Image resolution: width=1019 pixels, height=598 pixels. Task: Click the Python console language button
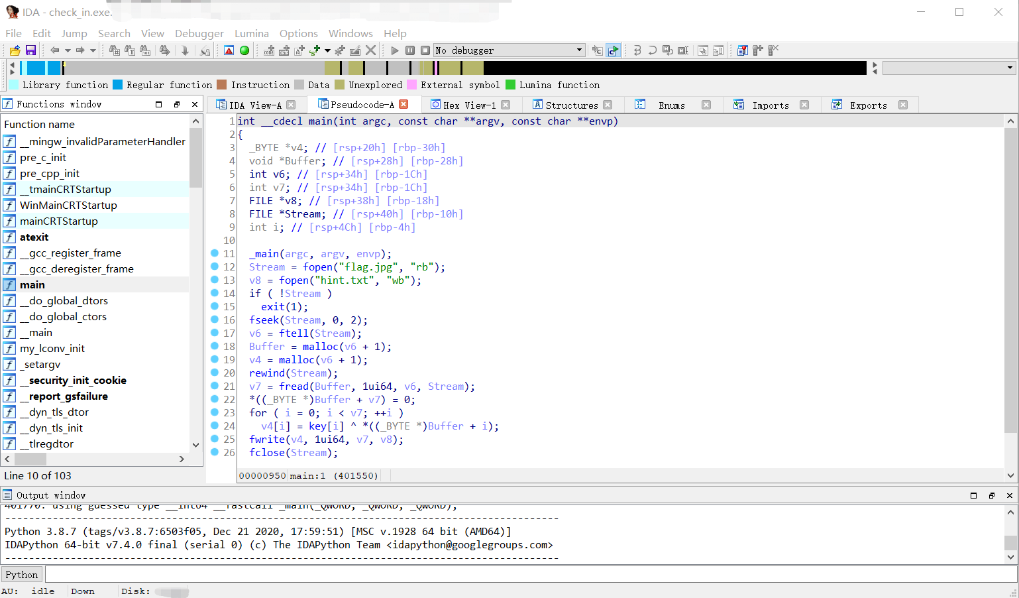click(x=22, y=575)
